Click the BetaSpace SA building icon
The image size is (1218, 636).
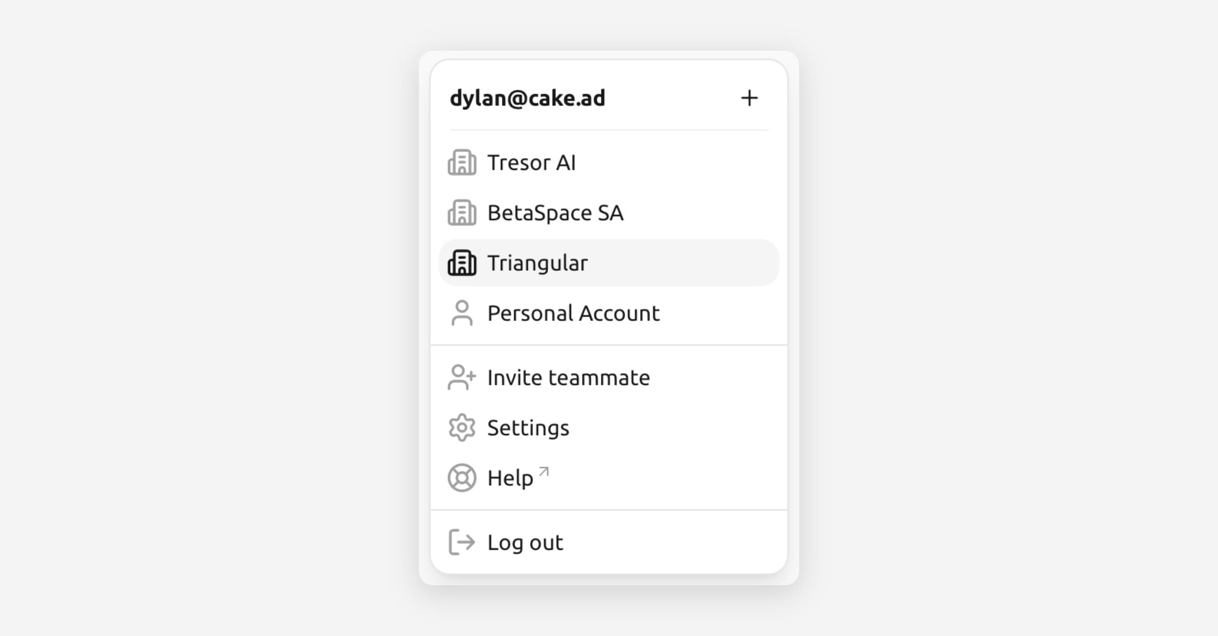462,213
